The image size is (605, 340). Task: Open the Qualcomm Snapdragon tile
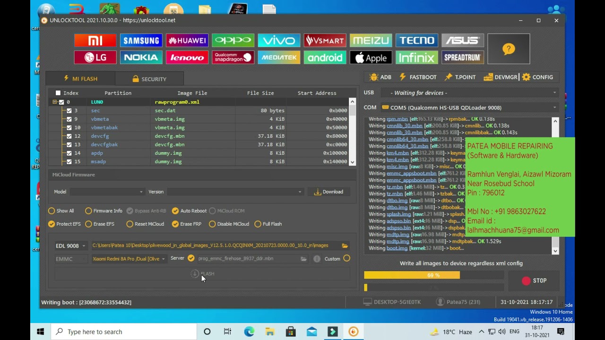point(233,58)
